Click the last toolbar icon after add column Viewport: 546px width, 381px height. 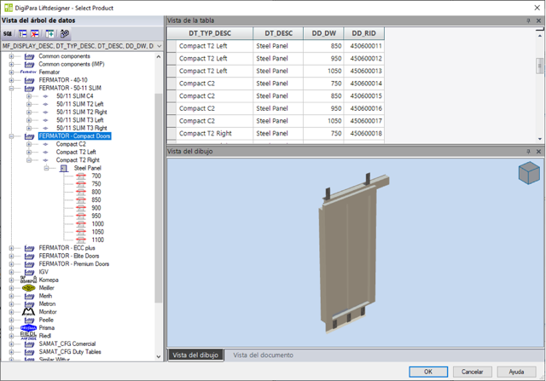[65, 34]
